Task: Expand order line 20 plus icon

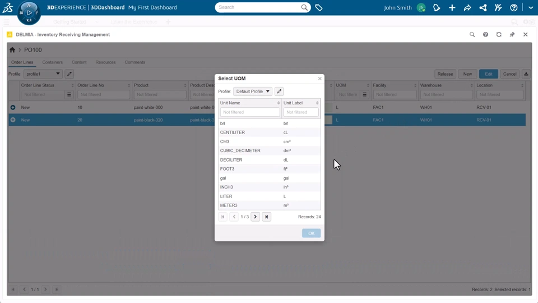Action: pos(13,120)
